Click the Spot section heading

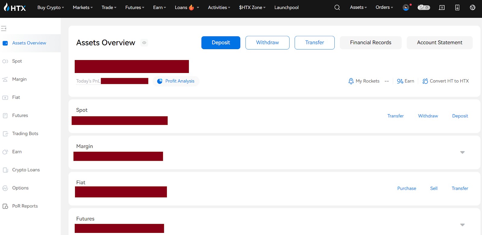pos(82,110)
